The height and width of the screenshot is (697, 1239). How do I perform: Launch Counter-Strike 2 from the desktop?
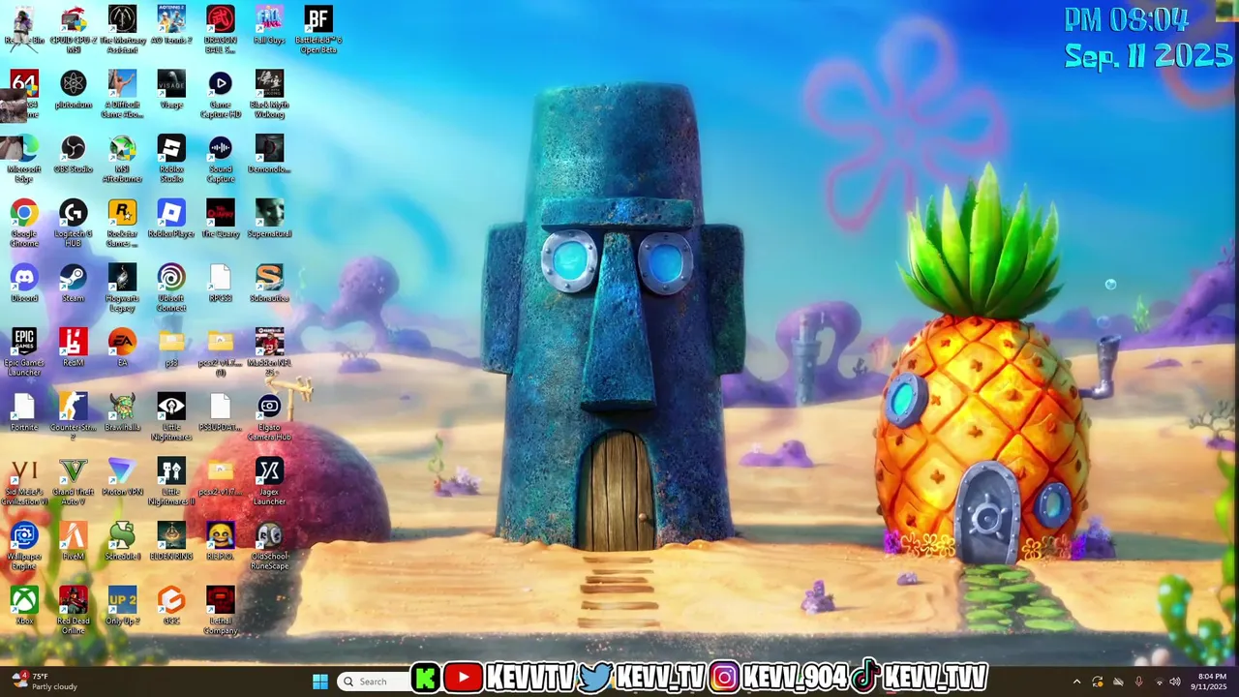click(74, 416)
